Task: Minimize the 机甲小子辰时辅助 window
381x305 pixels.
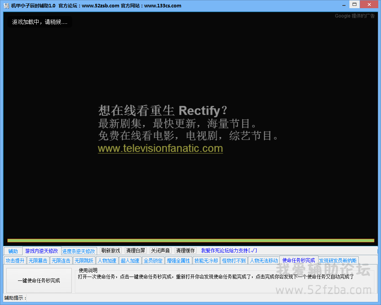Action: [344, 5]
